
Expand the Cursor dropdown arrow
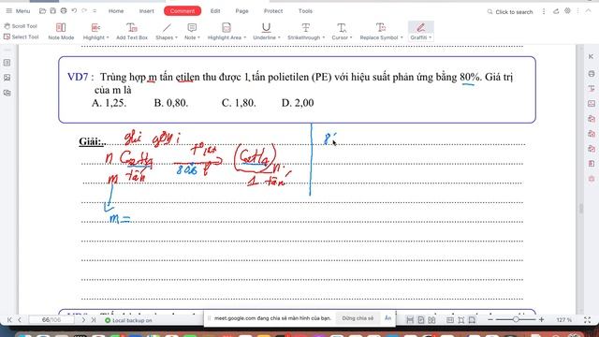[351, 37]
